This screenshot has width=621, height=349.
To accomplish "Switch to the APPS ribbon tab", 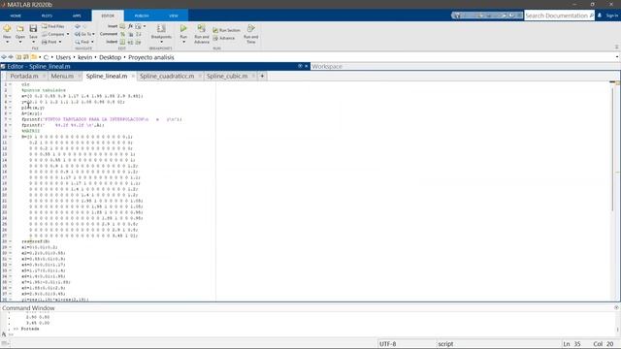I will 77,16.
